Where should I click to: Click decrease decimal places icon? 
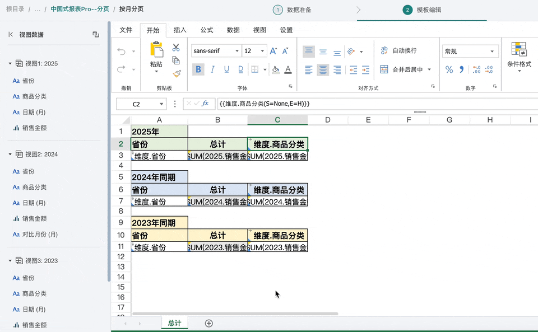pos(489,69)
